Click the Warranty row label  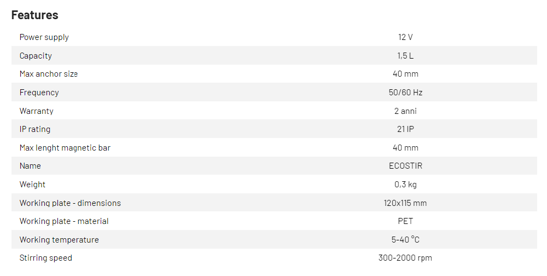click(x=37, y=111)
